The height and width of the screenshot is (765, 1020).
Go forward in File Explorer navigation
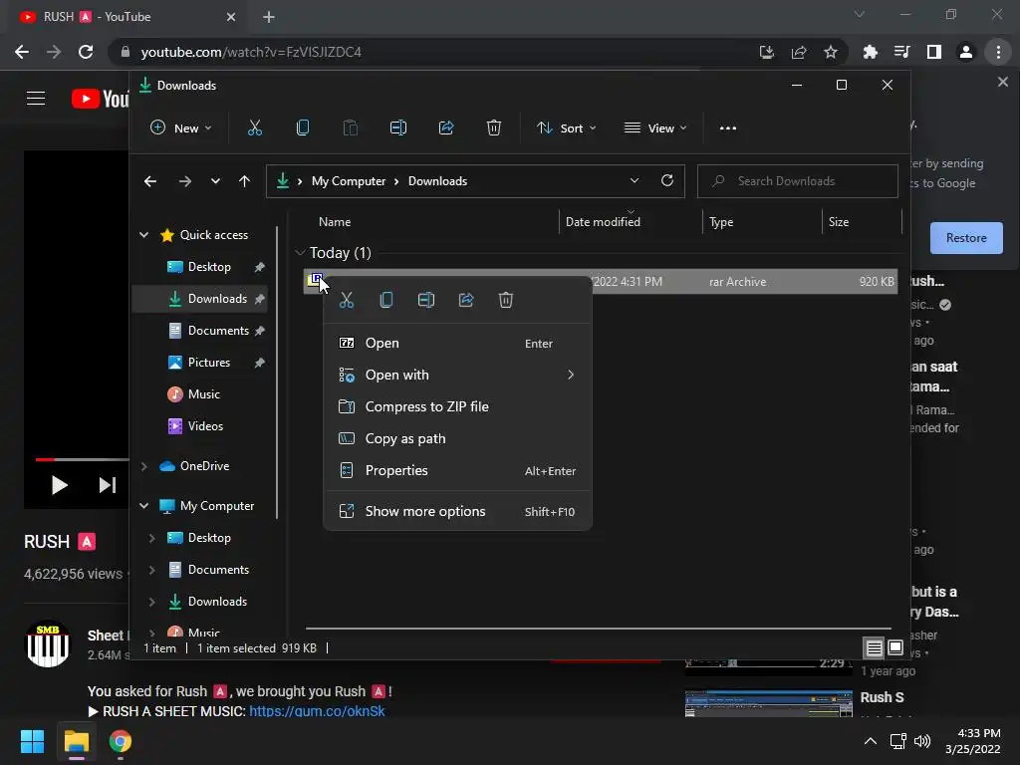point(184,181)
